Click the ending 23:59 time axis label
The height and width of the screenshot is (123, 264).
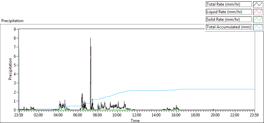coord(254,115)
